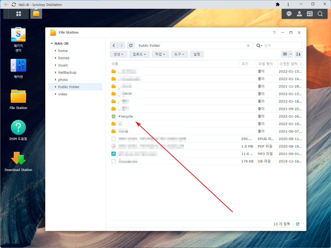
Task: Go back in File Station
Action: [114, 45]
